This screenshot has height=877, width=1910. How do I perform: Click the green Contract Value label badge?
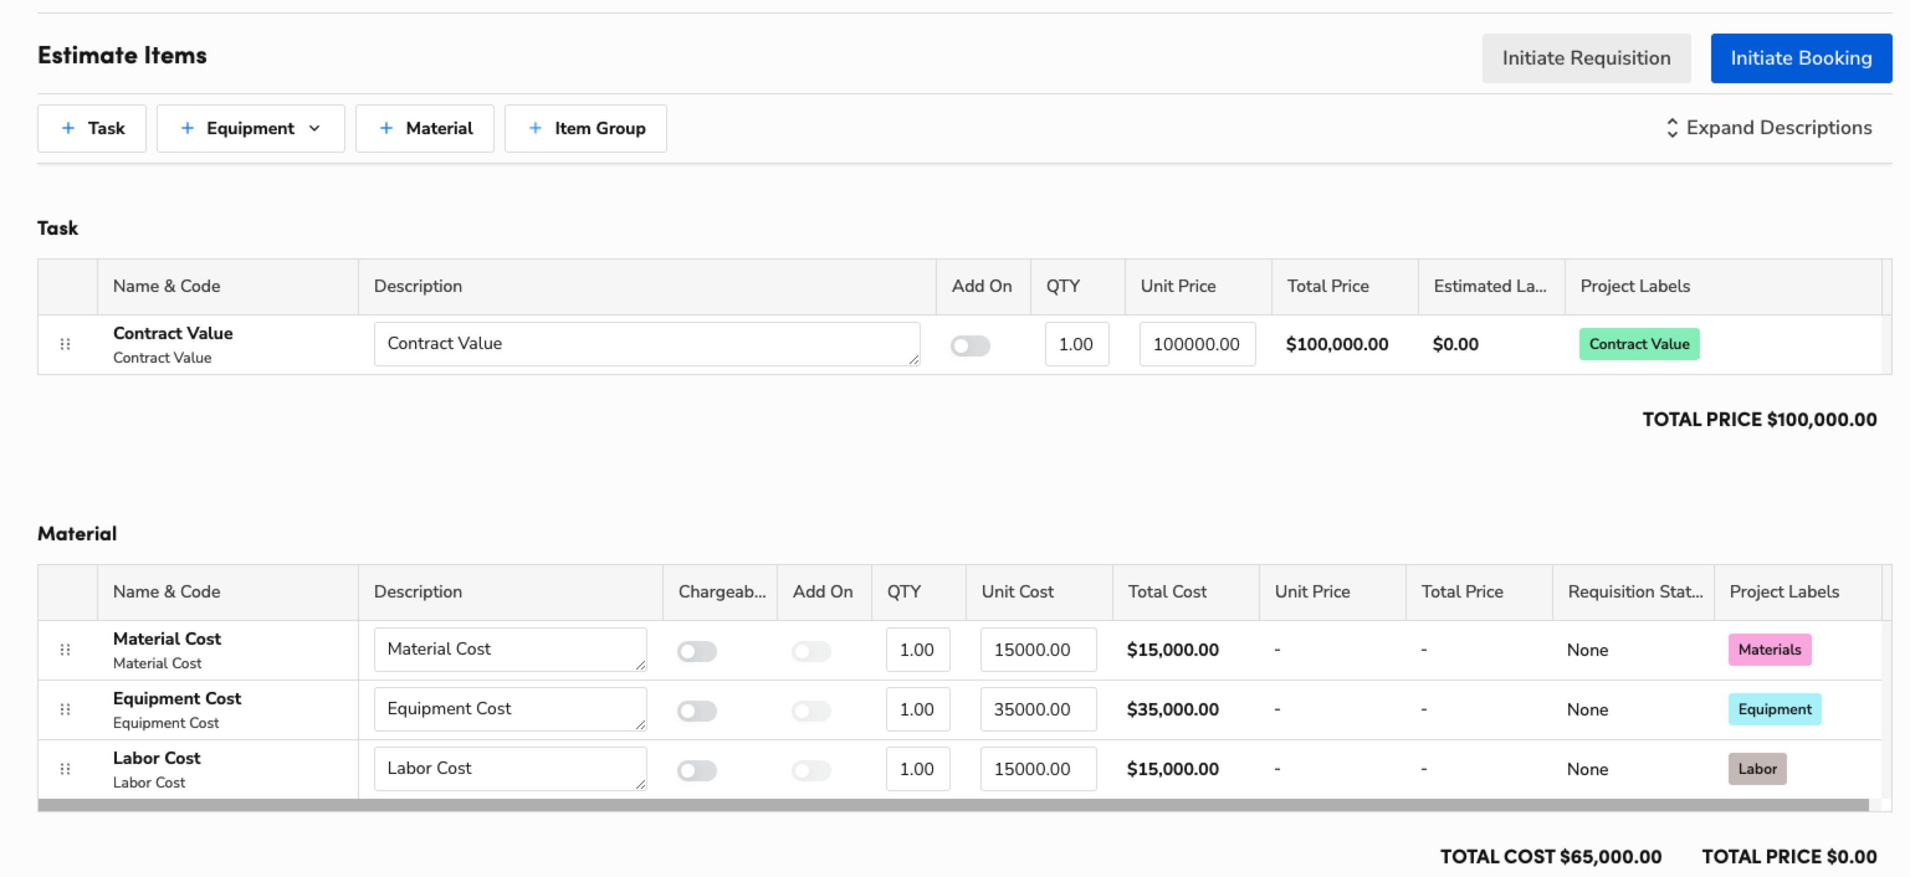tap(1638, 344)
